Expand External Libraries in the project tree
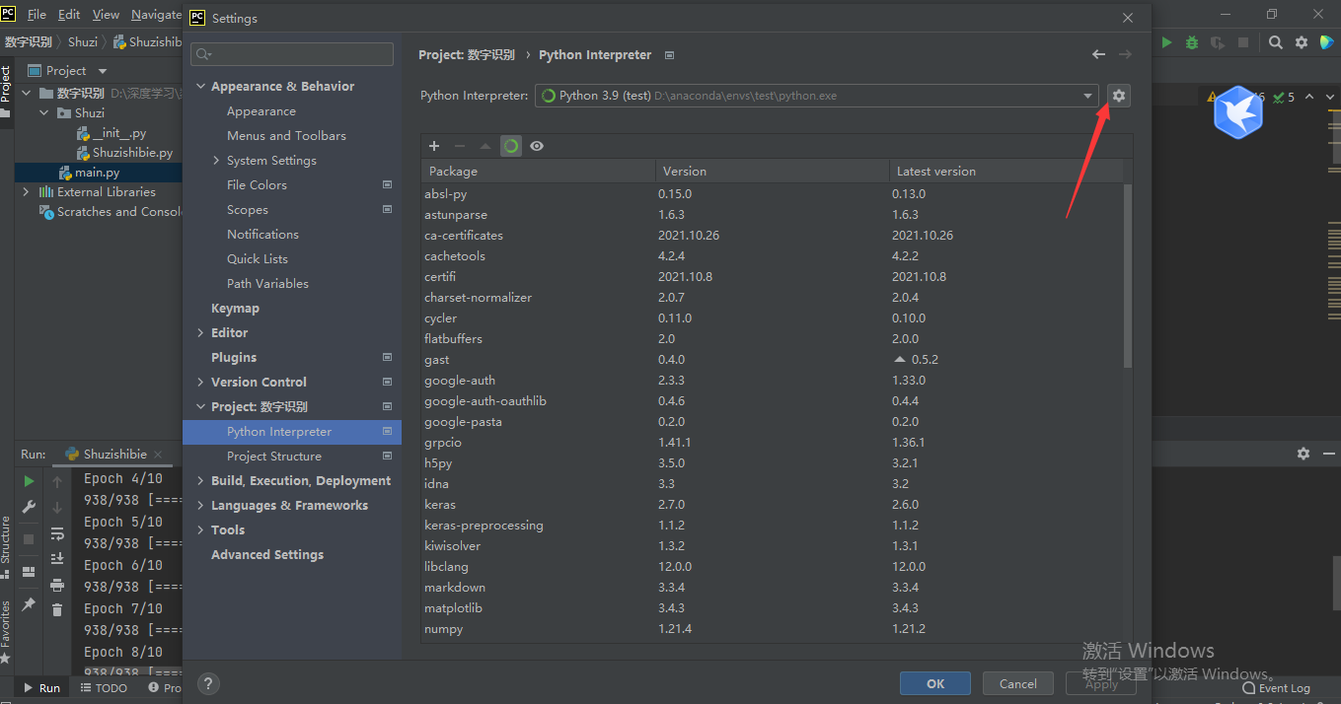Image resolution: width=1341 pixels, height=704 pixels. pos(26,192)
